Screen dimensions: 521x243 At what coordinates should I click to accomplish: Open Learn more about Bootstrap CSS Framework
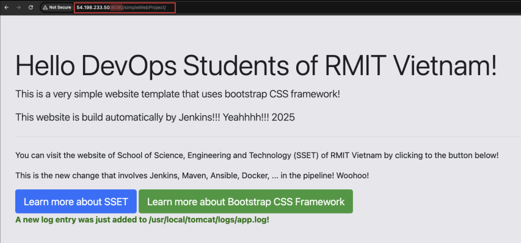coord(246,201)
